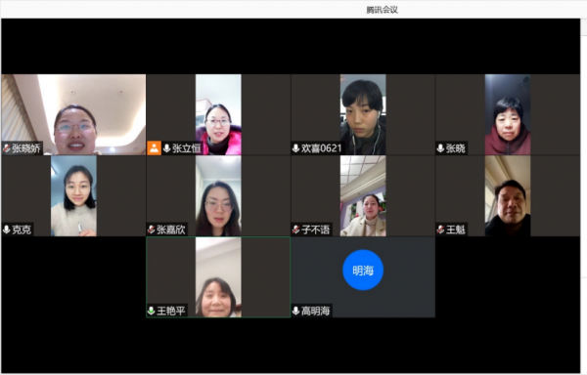The height and width of the screenshot is (375, 587).
Task: Click the orange host badge icon next to 张立恒
Action: [154, 147]
